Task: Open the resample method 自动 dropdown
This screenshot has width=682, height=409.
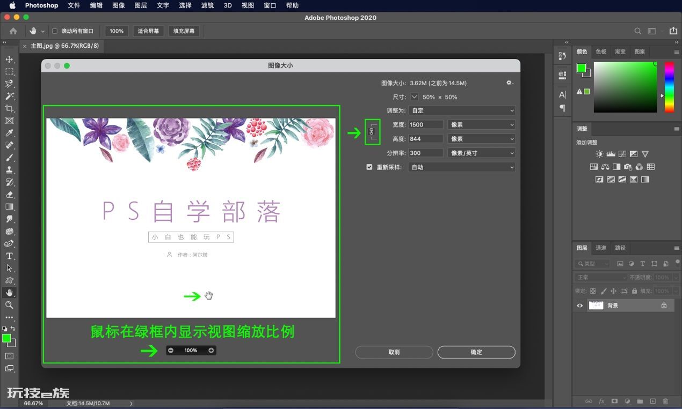Action: point(462,167)
